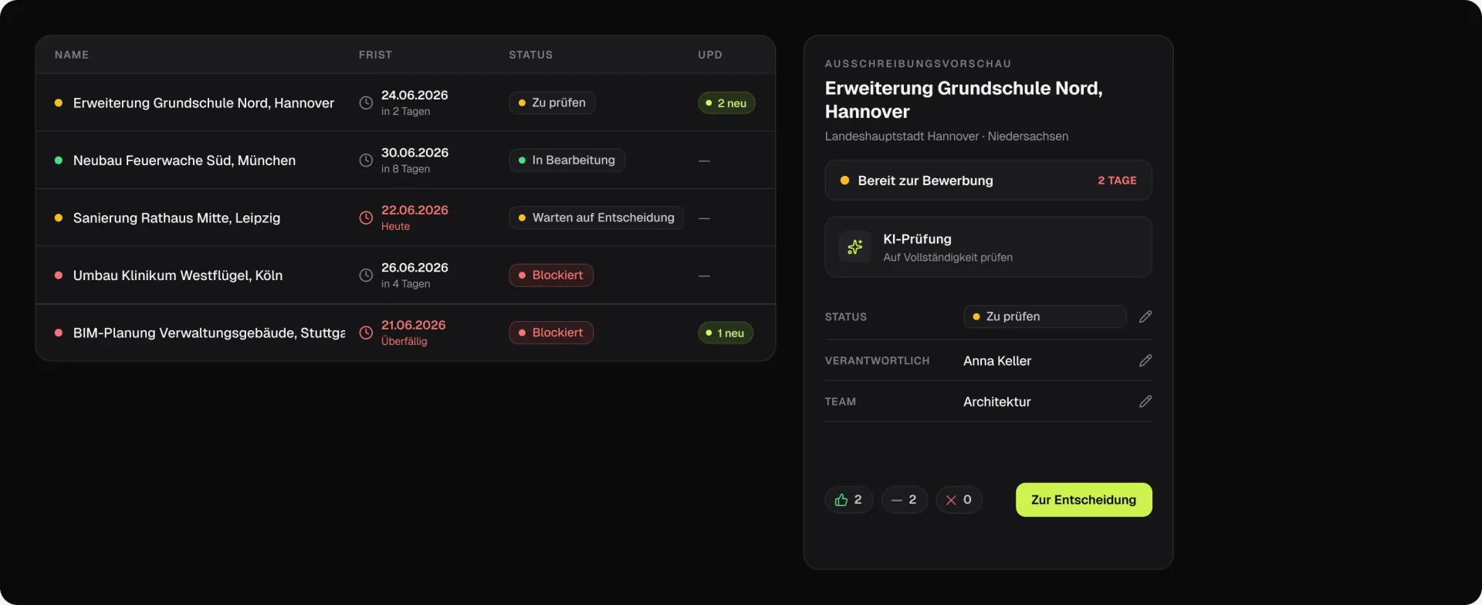Edit Verantwortlich Anna Keller with pencil icon
Viewport: 1482px width, 605px height.
(x=1145, y=360)
